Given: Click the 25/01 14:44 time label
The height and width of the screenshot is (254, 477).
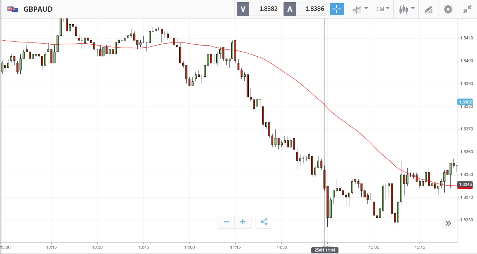Looking at the screenshot, I should click(325, 250).
